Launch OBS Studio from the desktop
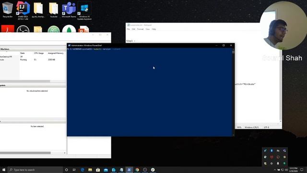Image resolution: width=307 pixels, height=173 pixels. click(x=23, y=29)
